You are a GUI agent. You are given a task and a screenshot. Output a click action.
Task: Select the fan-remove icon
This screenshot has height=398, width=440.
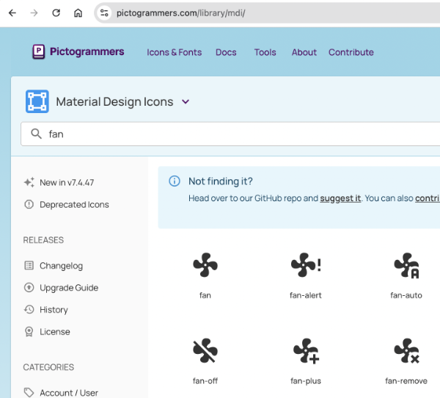(x=406, y=351)
